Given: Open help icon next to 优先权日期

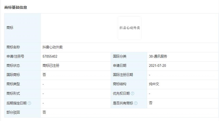Looking at the screenshot, I should coord(132,93).
